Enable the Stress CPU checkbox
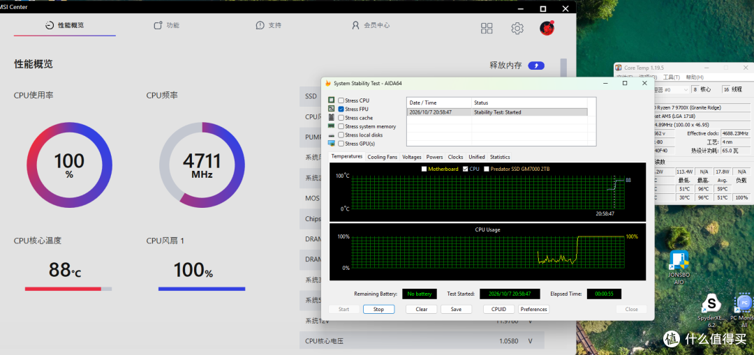The image size is (754, 355). coord(341,100)
